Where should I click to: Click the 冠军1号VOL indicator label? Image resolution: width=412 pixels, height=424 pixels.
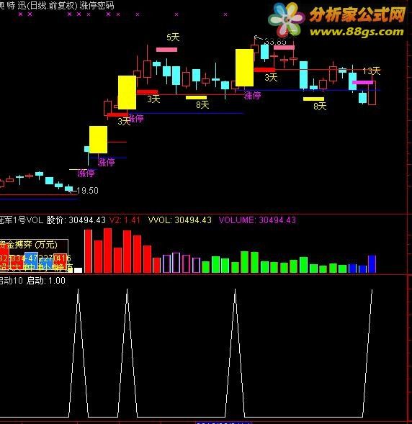coord(22,220)
